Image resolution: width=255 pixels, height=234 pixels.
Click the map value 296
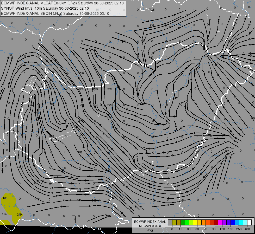(x=81, y=73)
